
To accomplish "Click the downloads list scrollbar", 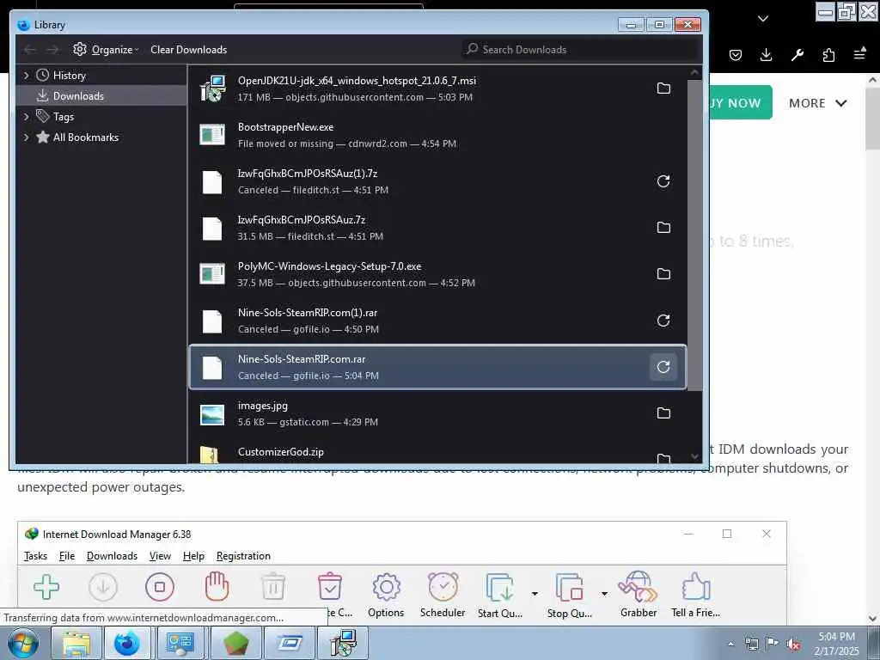I will [x=694, y=235].
